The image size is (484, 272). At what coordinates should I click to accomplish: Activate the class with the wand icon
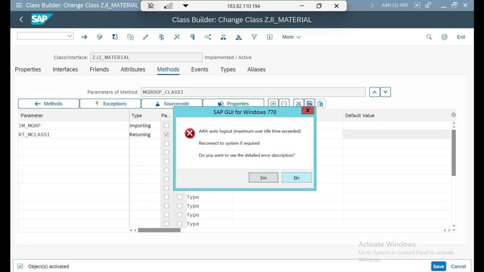click(177, 37)
